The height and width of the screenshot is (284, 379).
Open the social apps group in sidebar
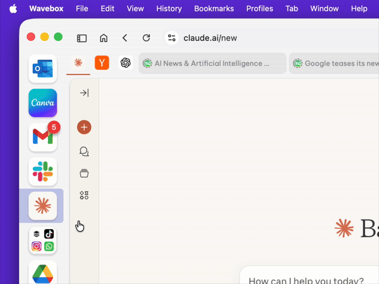point(42,240)
